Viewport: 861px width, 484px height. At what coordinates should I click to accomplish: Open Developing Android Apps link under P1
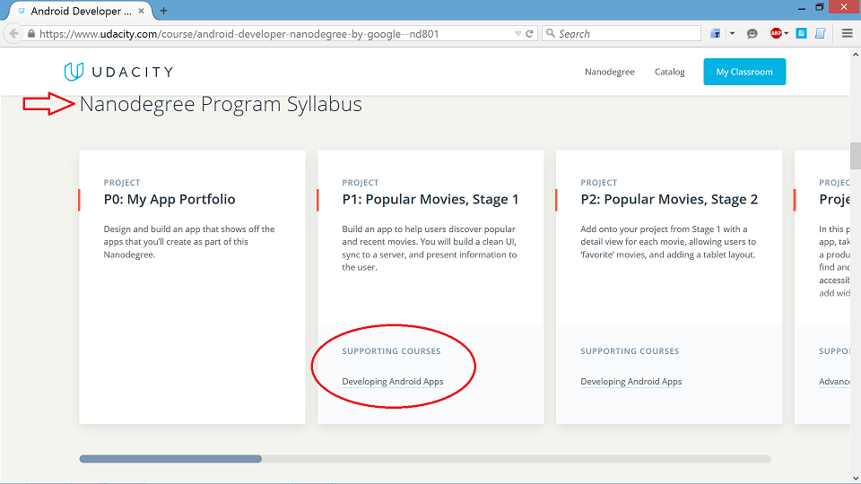click(392, 382)
